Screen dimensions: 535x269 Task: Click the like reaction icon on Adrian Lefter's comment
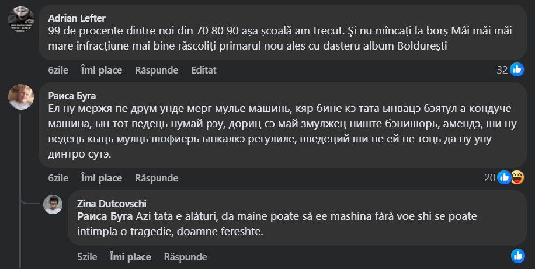[x=516, y=70]
